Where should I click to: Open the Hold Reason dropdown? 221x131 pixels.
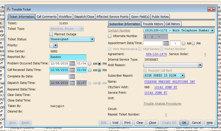pos(200,65)
